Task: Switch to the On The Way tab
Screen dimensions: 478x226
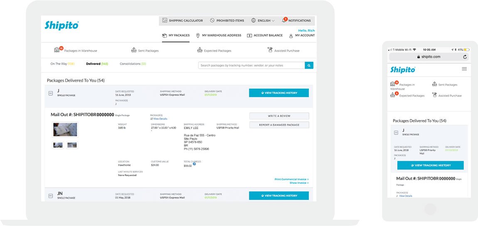Action: [x=62, y=64]
